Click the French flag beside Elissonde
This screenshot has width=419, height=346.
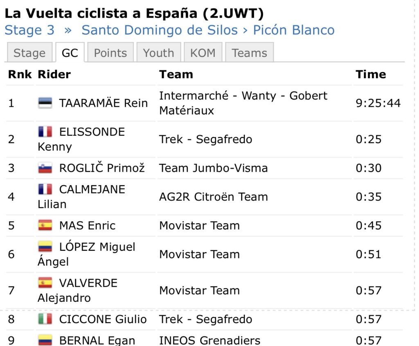tap(45, 132)
